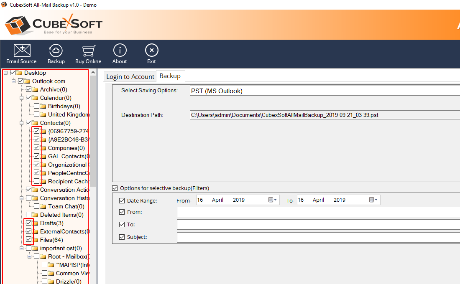Switch to the Login to Account tab

pyautogui.click(x=130, y=76)
